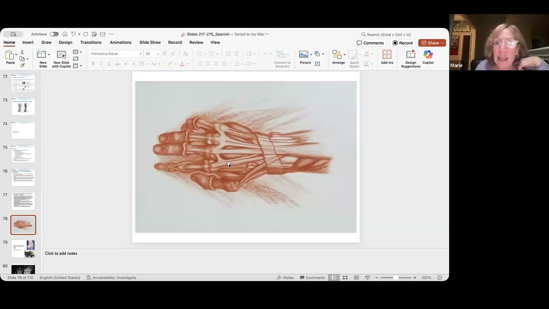Screen dimensions: 549x309
Task: Switch to the Slide Show tab
Action: pyautogui.click(x=150, y=42)
